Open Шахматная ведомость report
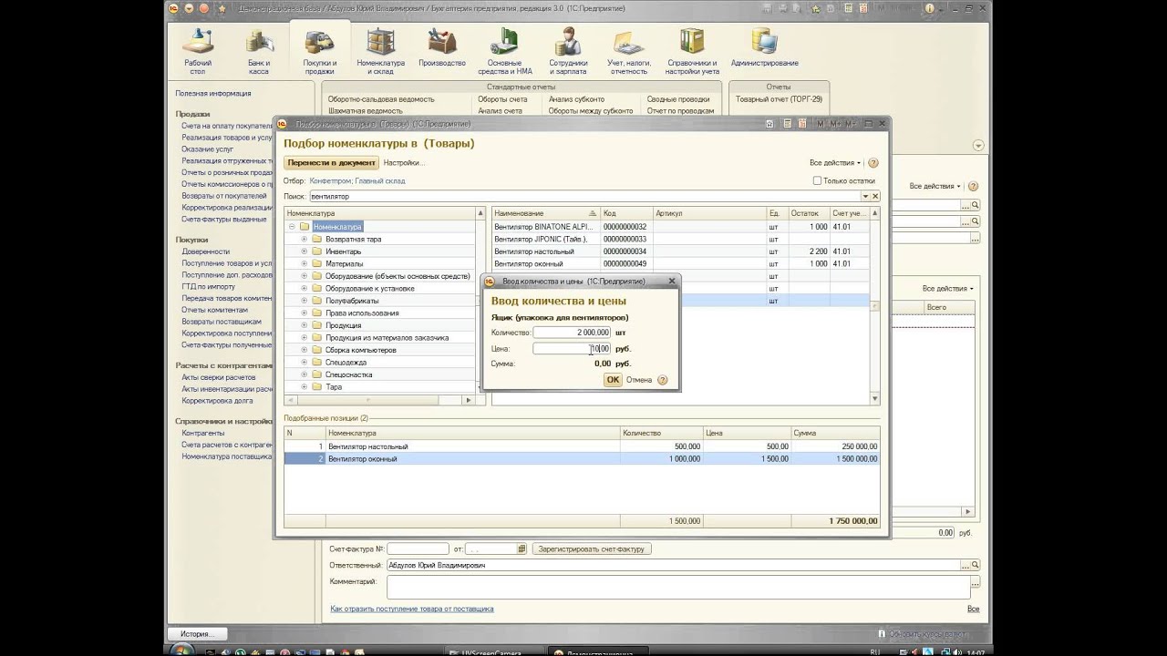The image size is (1167, 656). point(365,111)
